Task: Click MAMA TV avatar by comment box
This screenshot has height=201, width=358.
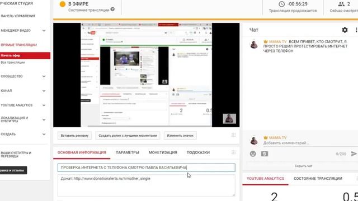Action: click(254, 140)
